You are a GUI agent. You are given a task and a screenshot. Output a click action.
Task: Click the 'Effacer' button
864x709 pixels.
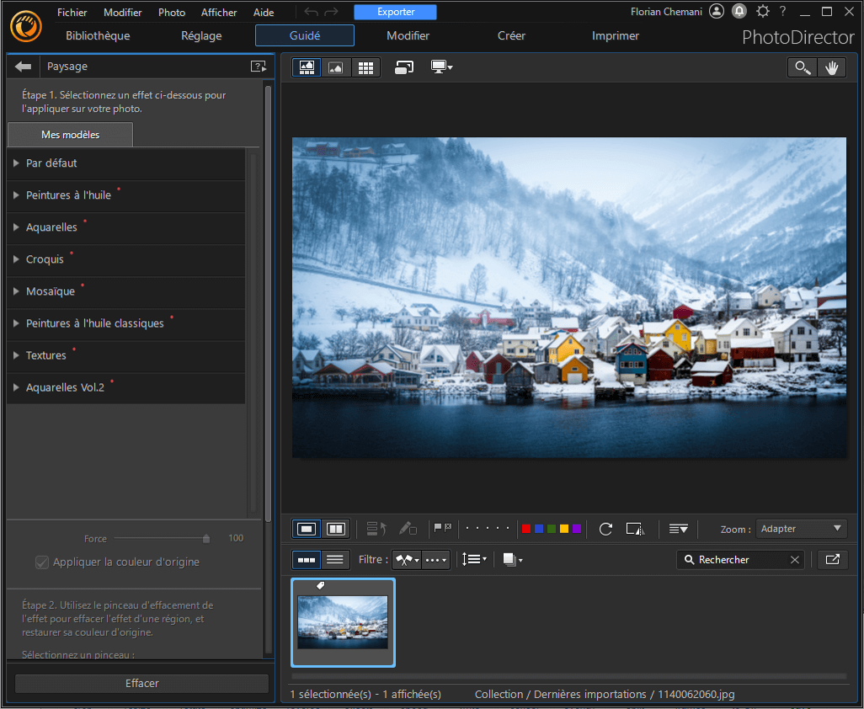click(x=141, y=683)
